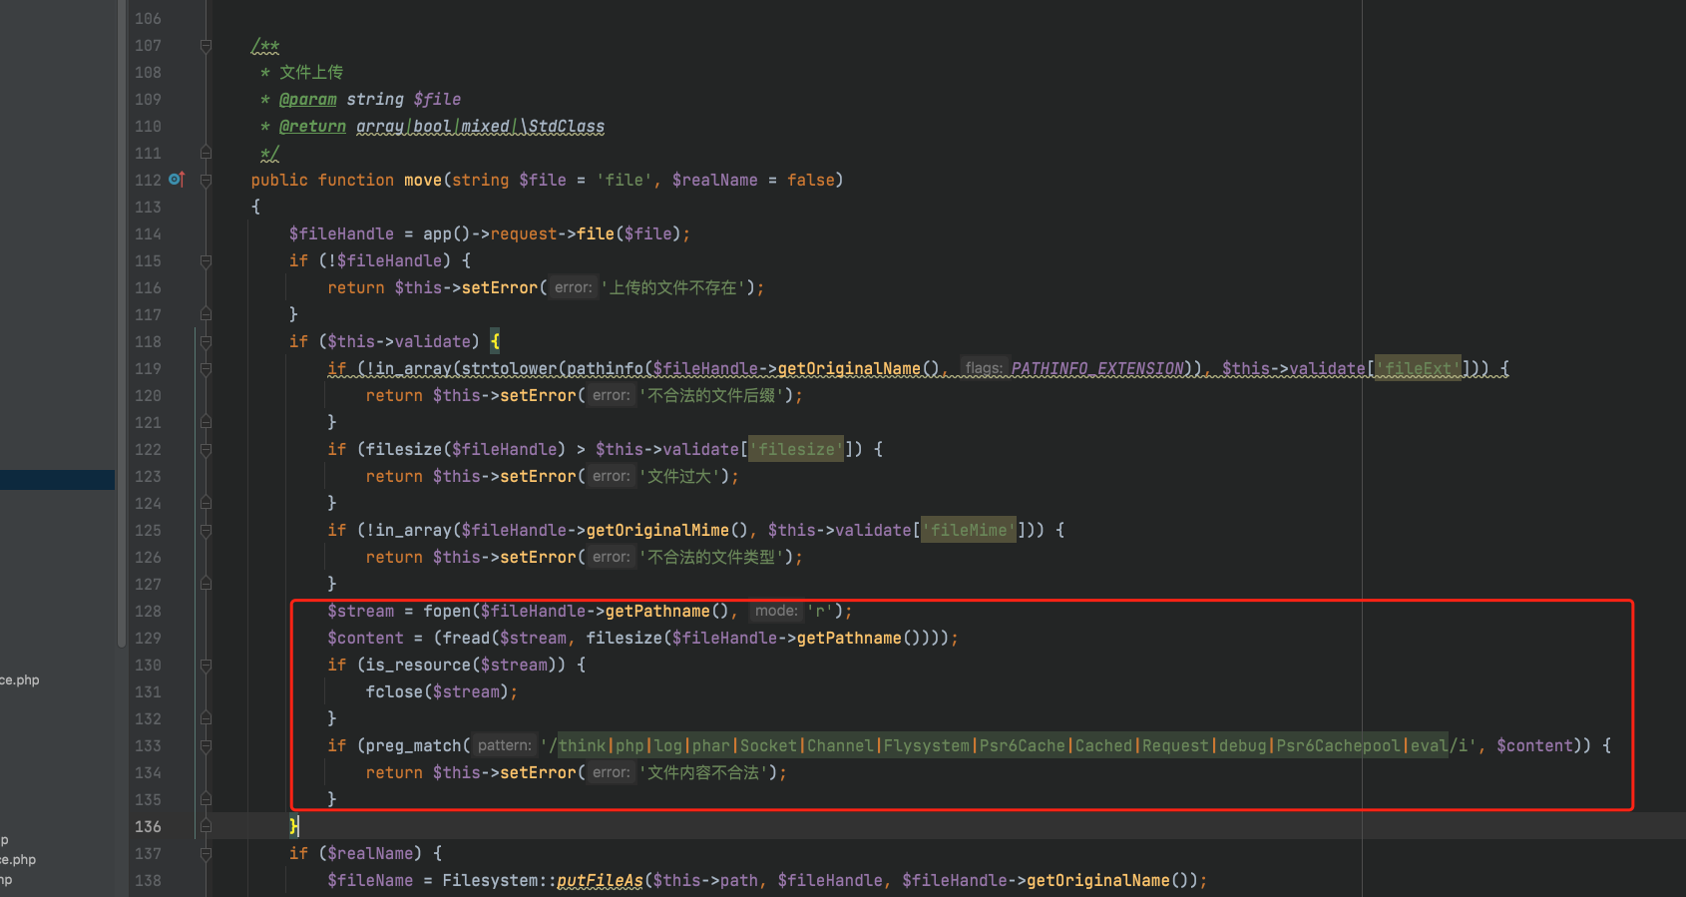Click the \StdClass return type in comment

click(562, 127)
